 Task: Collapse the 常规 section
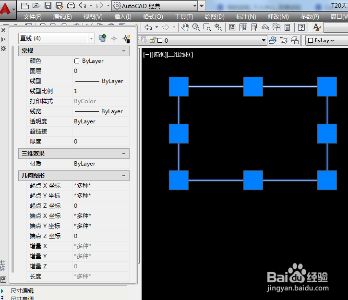(x=124, y=51)
